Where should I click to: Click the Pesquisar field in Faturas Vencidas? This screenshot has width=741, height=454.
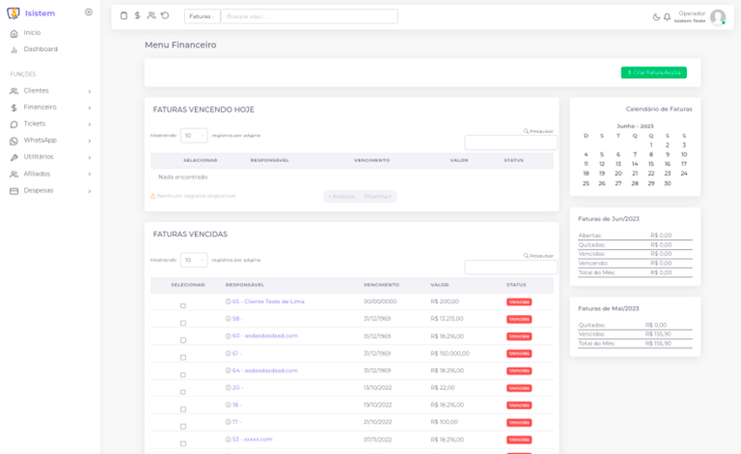click(510, 267)
